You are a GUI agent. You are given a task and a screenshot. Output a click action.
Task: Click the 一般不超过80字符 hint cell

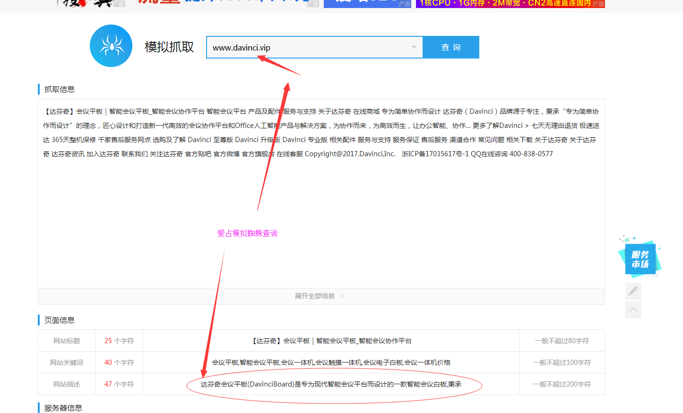coord(562,341)
